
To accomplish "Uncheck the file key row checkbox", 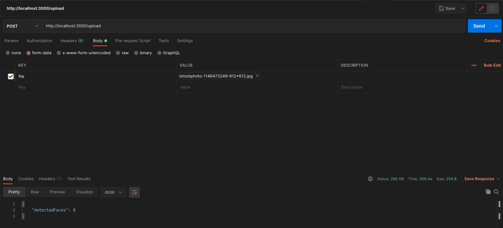I will (x=11, y=77).
